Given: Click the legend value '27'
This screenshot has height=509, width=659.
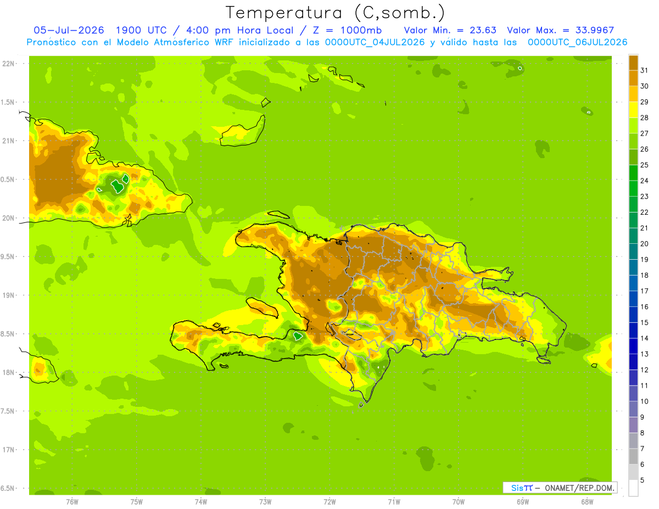Looking at the screenshot, I should pyautogui.click(x=644, y=133).
